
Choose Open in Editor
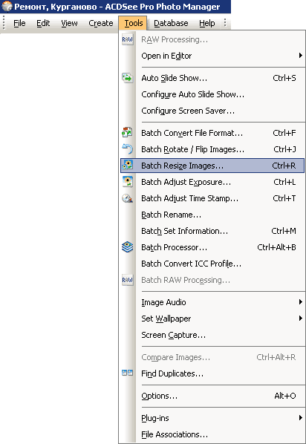pyautogui.click(x=212, y=56)
